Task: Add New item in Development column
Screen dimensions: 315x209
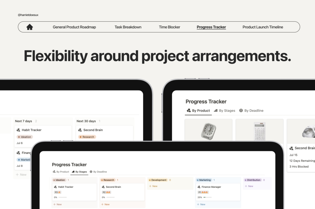Action: pyautogui.click(x=153, y=186)
